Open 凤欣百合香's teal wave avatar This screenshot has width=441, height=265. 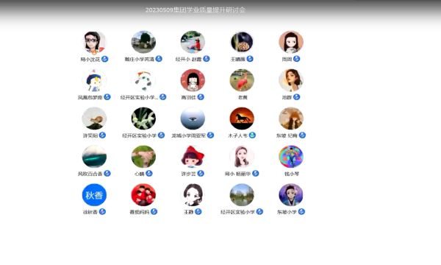tap(94, 157)
